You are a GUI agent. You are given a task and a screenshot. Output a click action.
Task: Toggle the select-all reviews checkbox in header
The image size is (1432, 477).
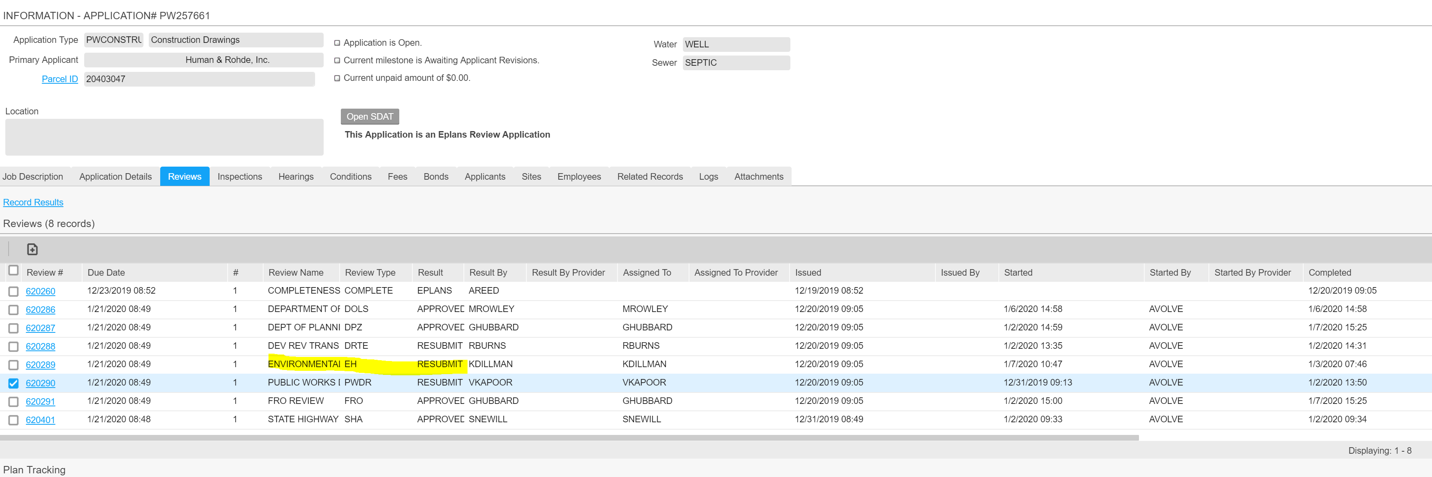(13, 270)
